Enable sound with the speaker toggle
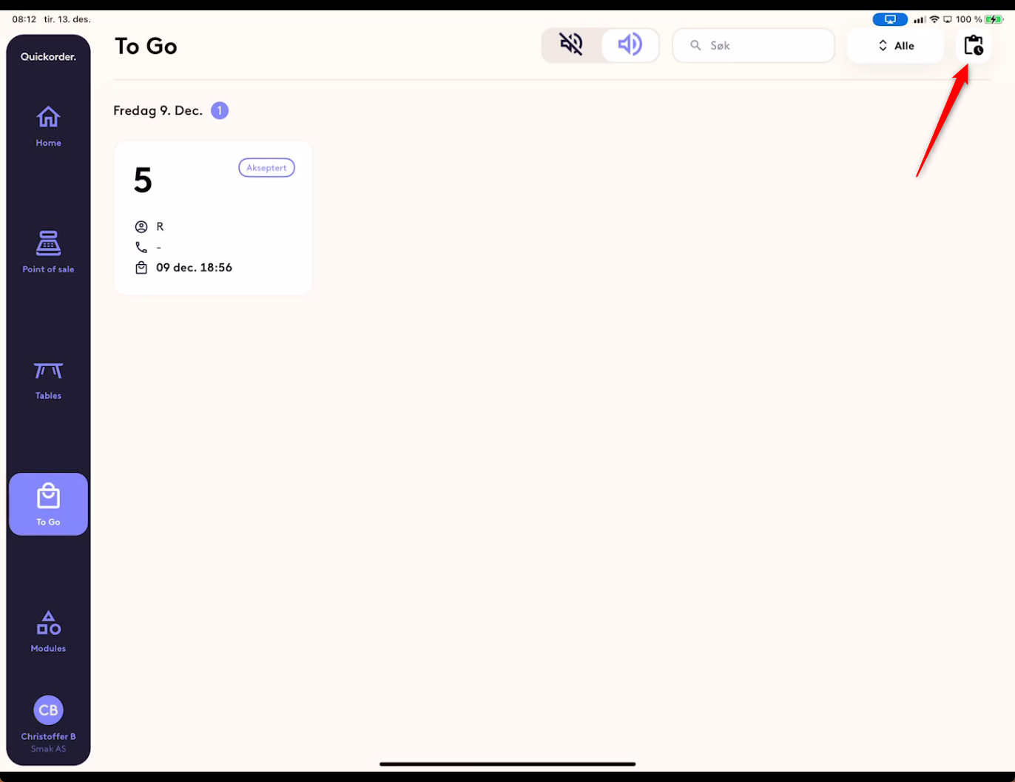The height and width of the screenshot is (782, 1015). 630,45
